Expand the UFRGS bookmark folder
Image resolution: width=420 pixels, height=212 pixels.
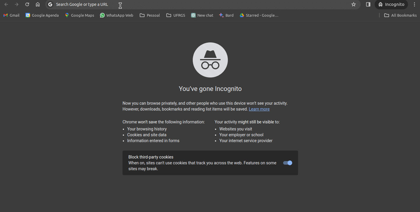(x=176, y=15)
